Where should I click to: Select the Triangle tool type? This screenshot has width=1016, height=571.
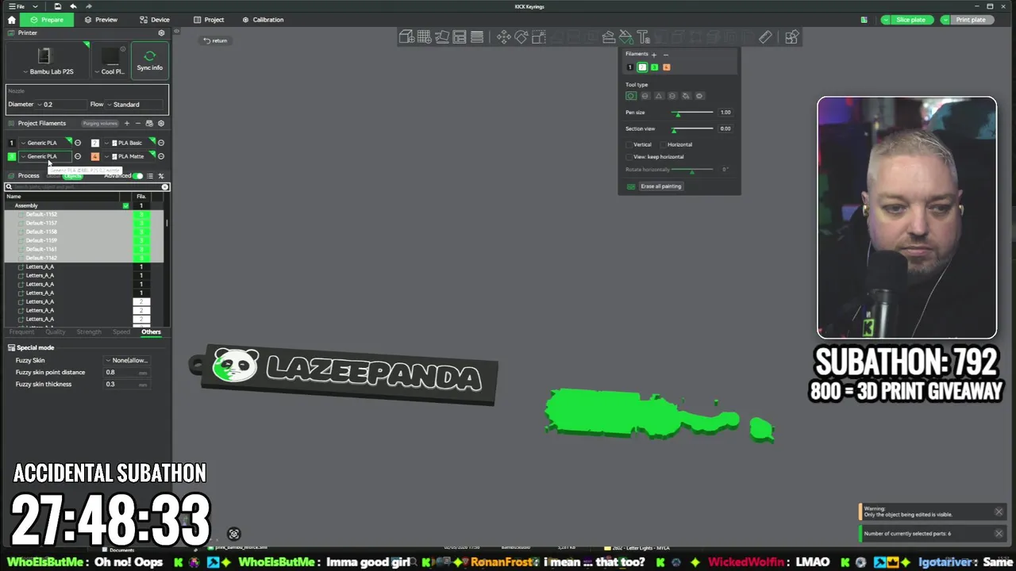[658, 96]
